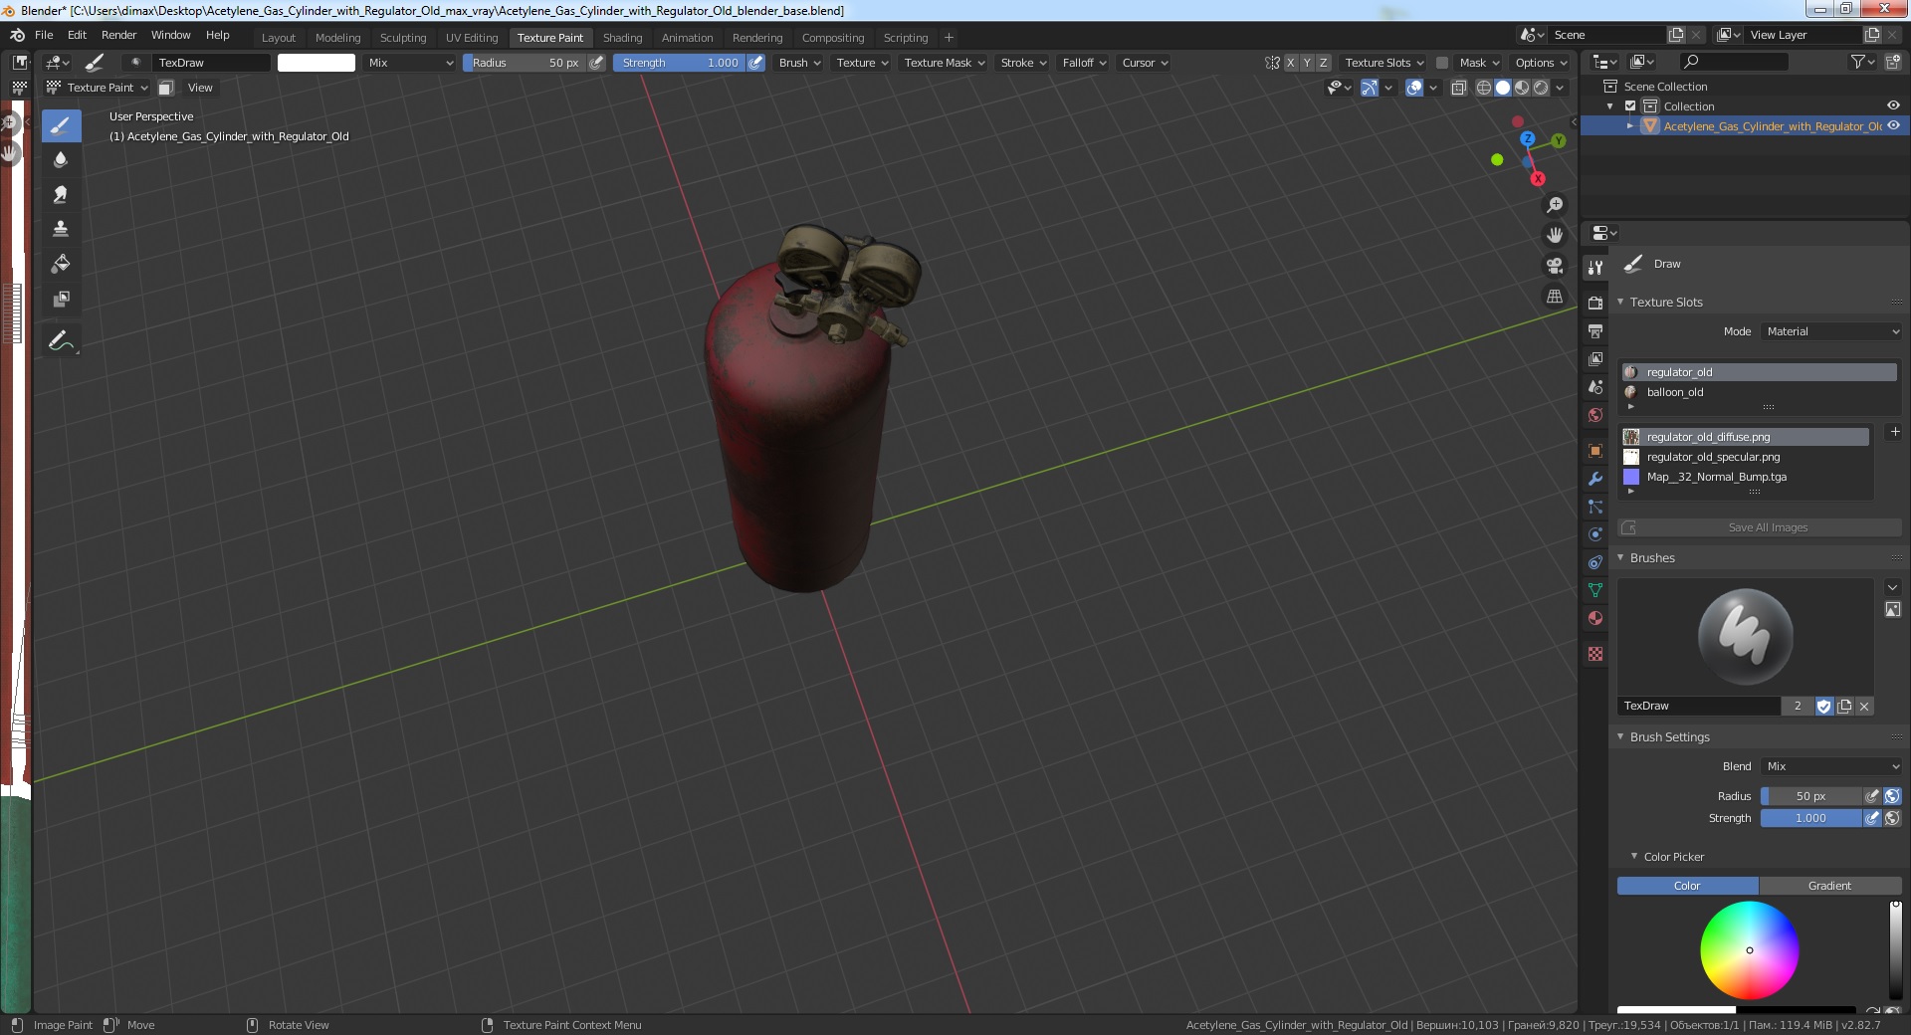Screen dimensions: 1911x1035
Task: Add new collection in outliner
Action: coord(1893,62)
